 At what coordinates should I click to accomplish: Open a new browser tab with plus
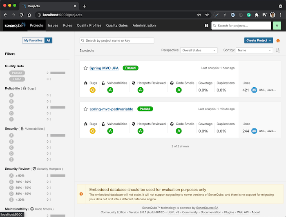coord(84,6)
